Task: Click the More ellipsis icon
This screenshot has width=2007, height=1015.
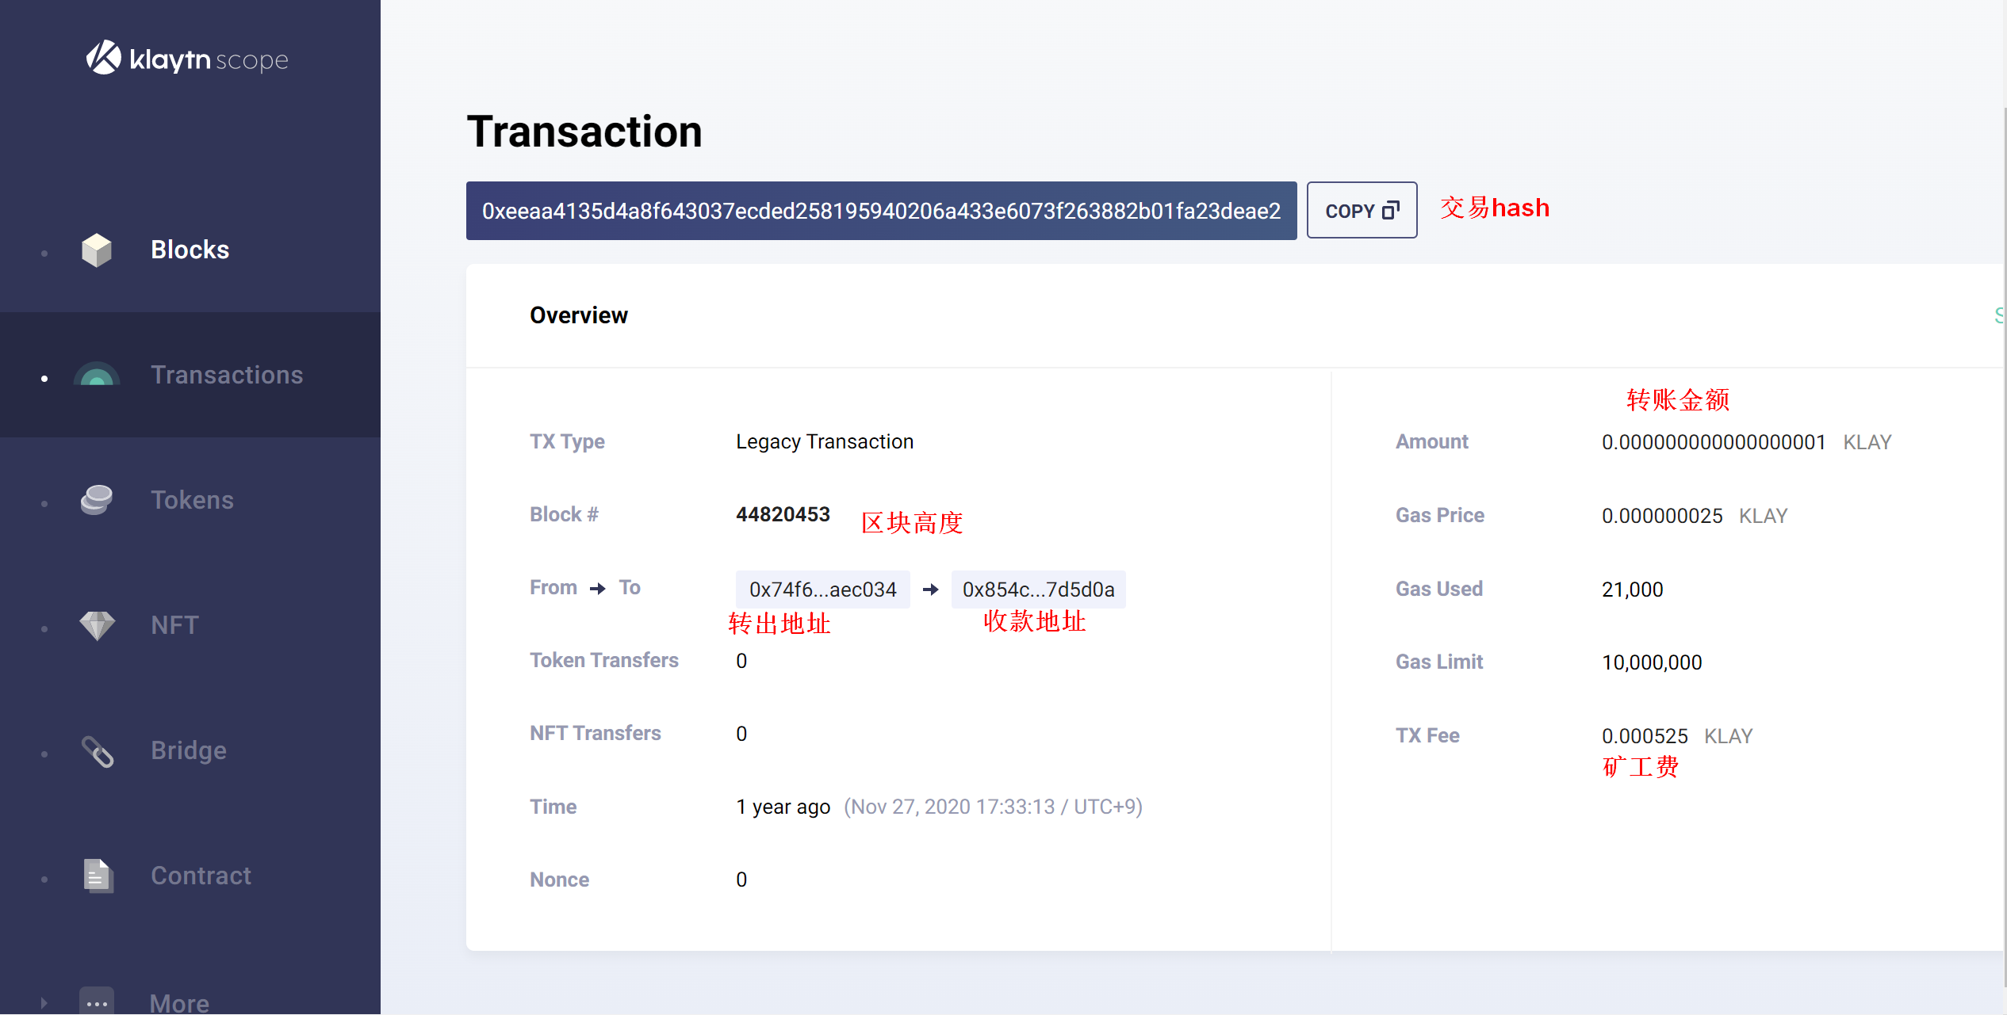Action: (97, 1002)
